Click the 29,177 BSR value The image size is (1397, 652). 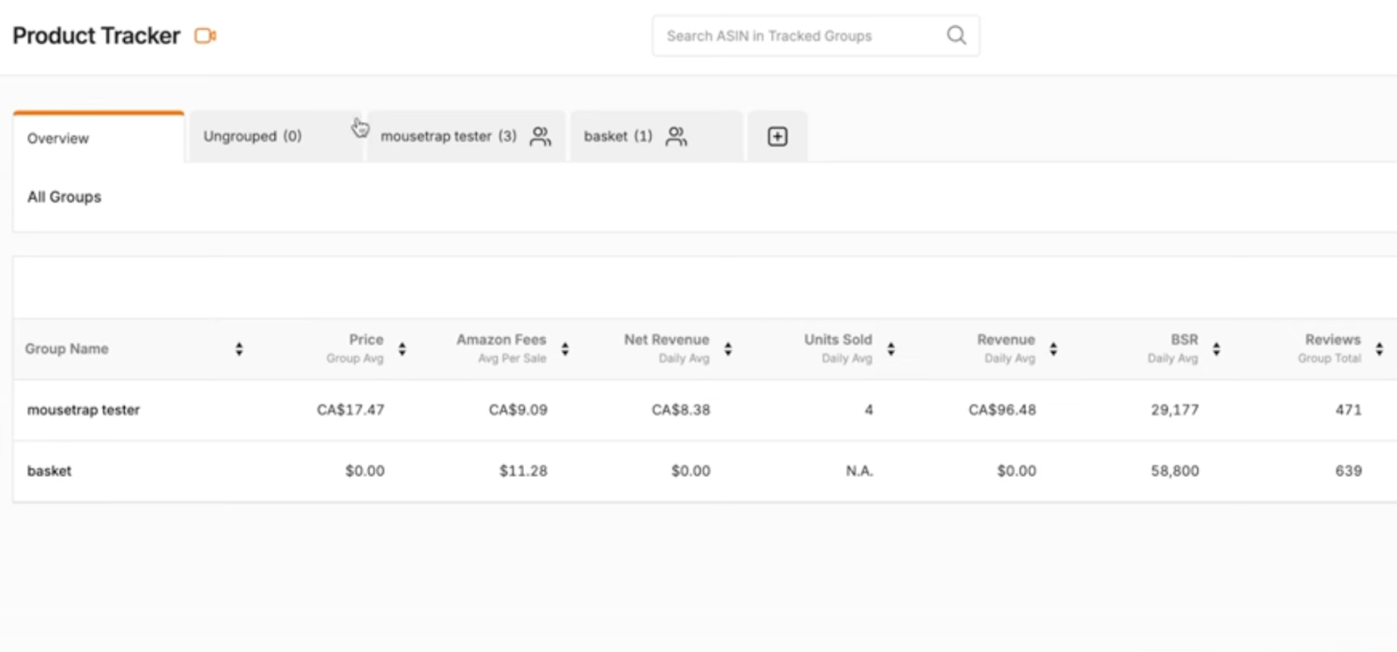(1174, 409)
